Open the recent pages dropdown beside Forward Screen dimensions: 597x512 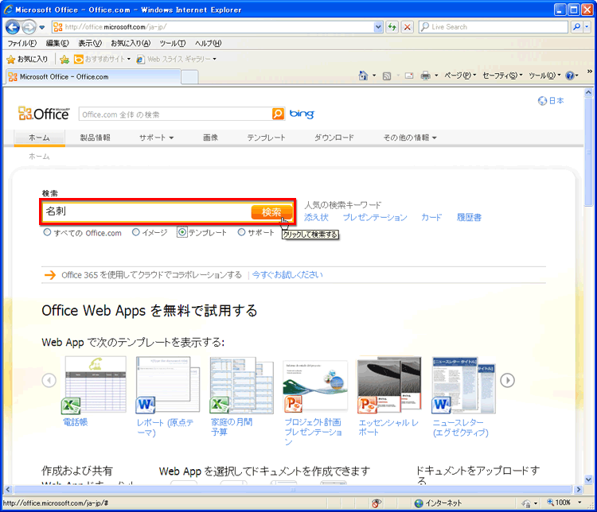tap(42, 27)
